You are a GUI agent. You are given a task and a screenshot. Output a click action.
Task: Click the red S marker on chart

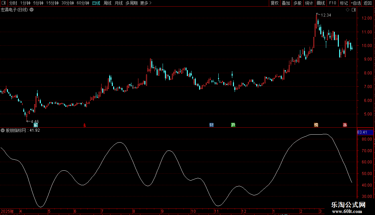[84, 125]
